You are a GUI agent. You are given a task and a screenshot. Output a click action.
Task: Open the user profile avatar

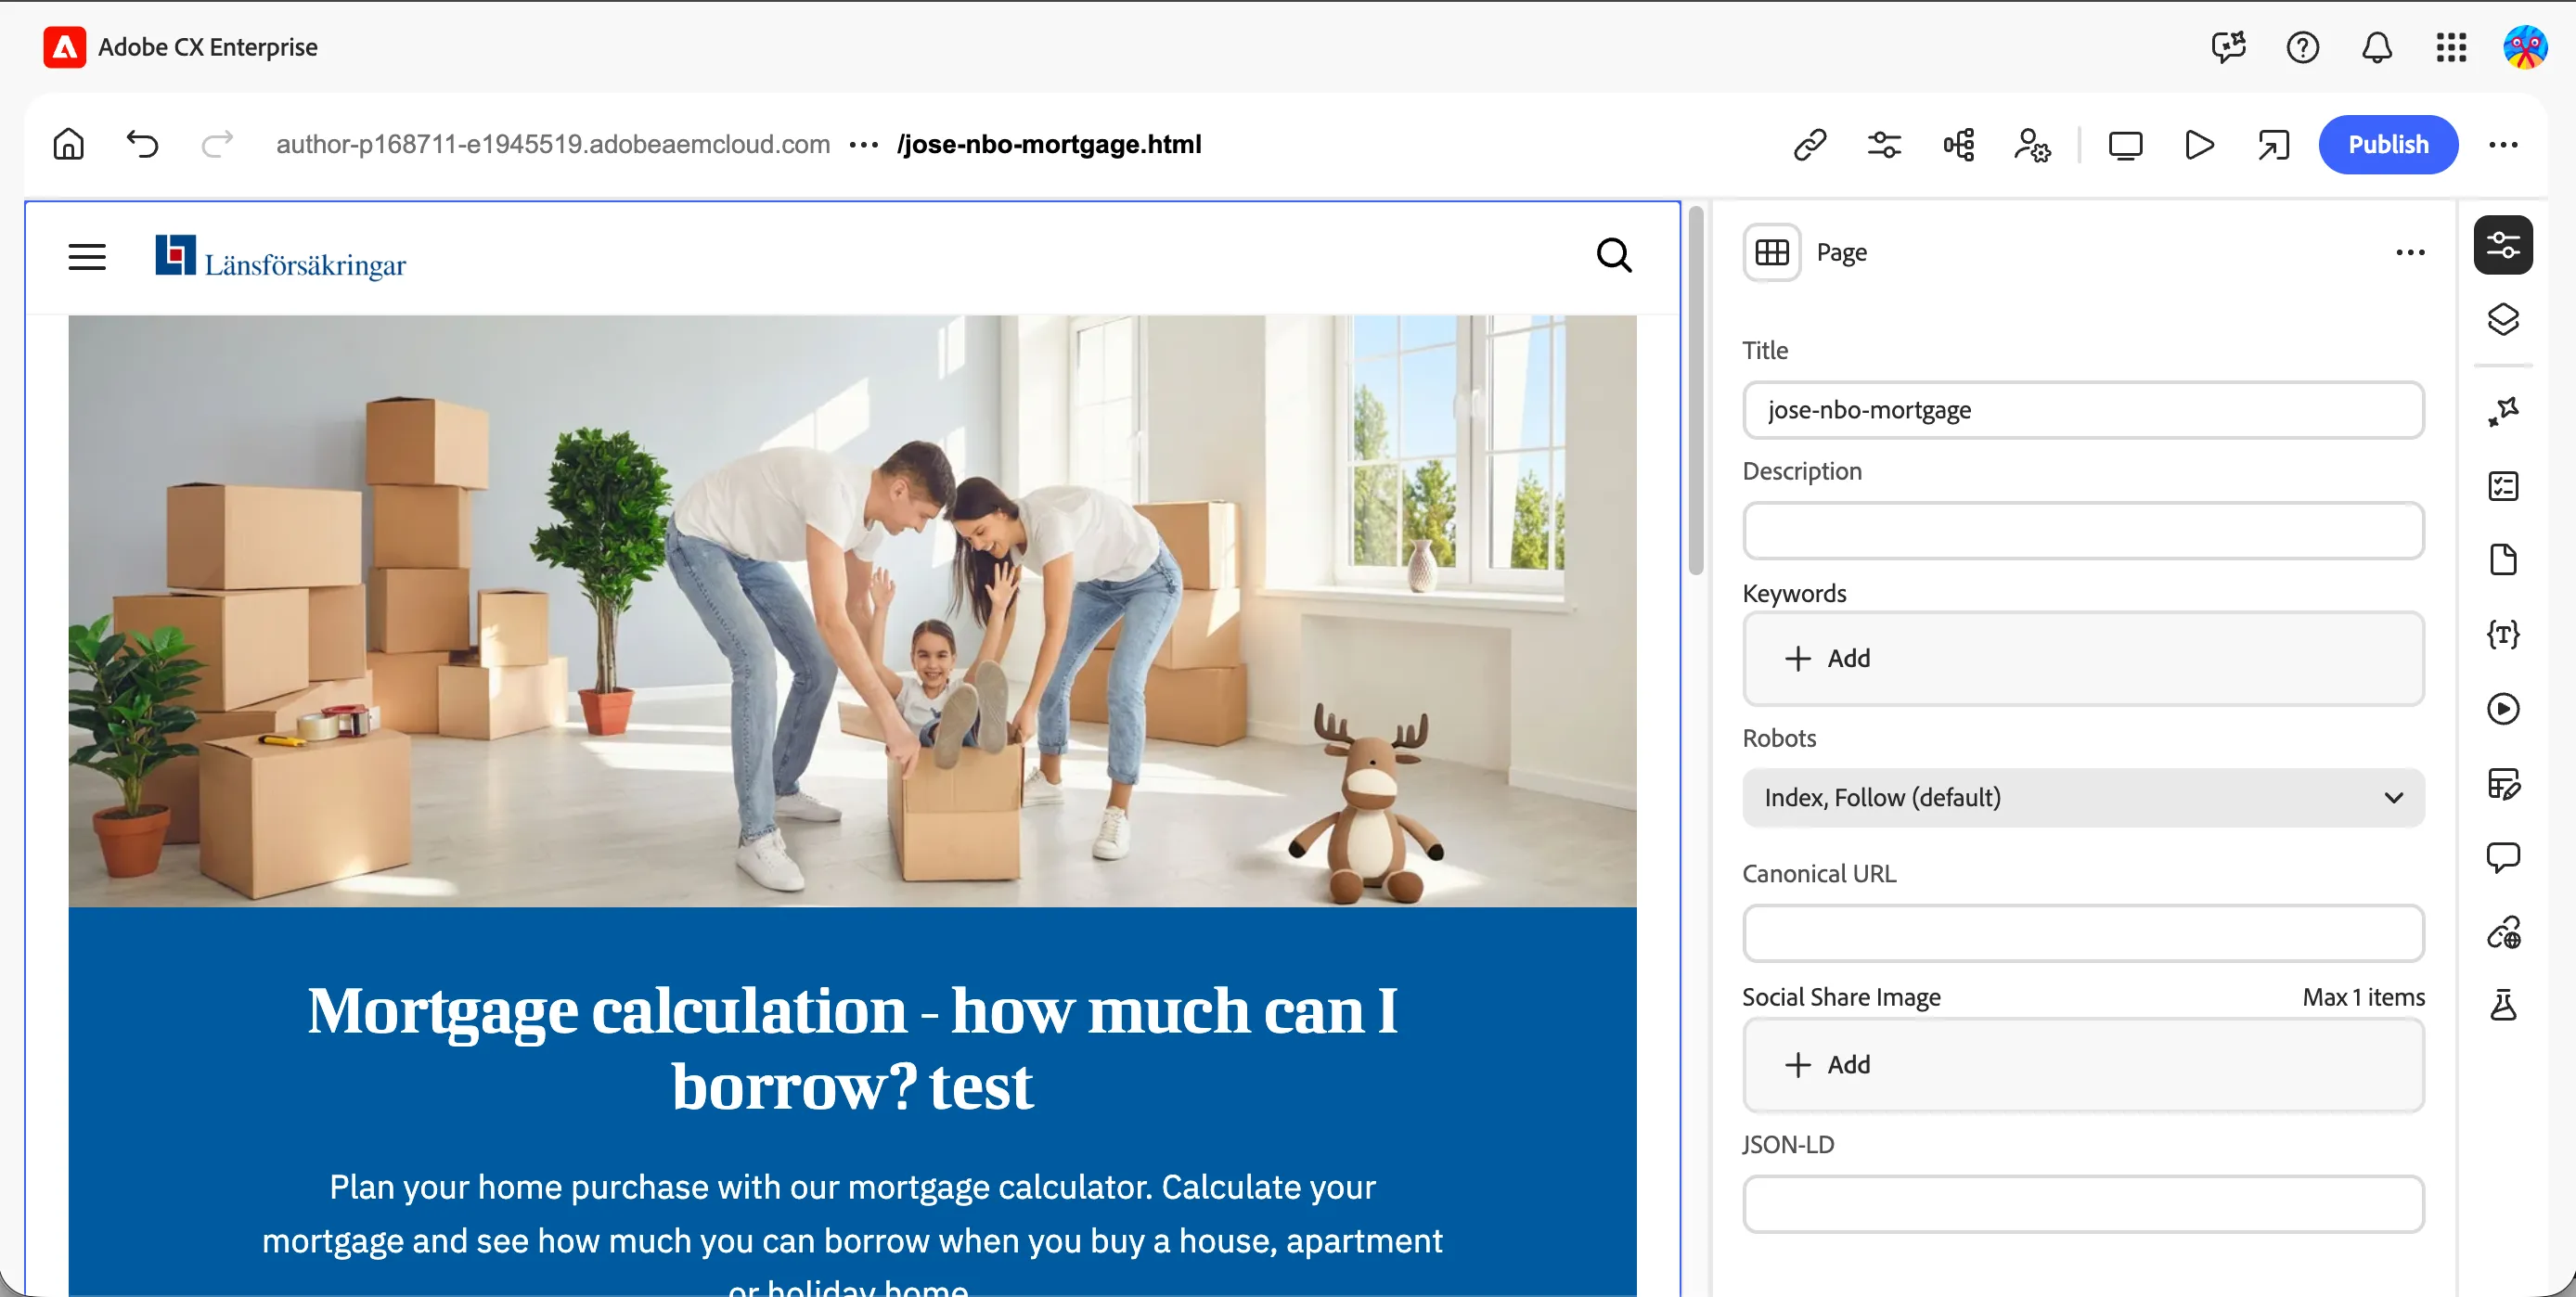click(x=2524, y=47)
